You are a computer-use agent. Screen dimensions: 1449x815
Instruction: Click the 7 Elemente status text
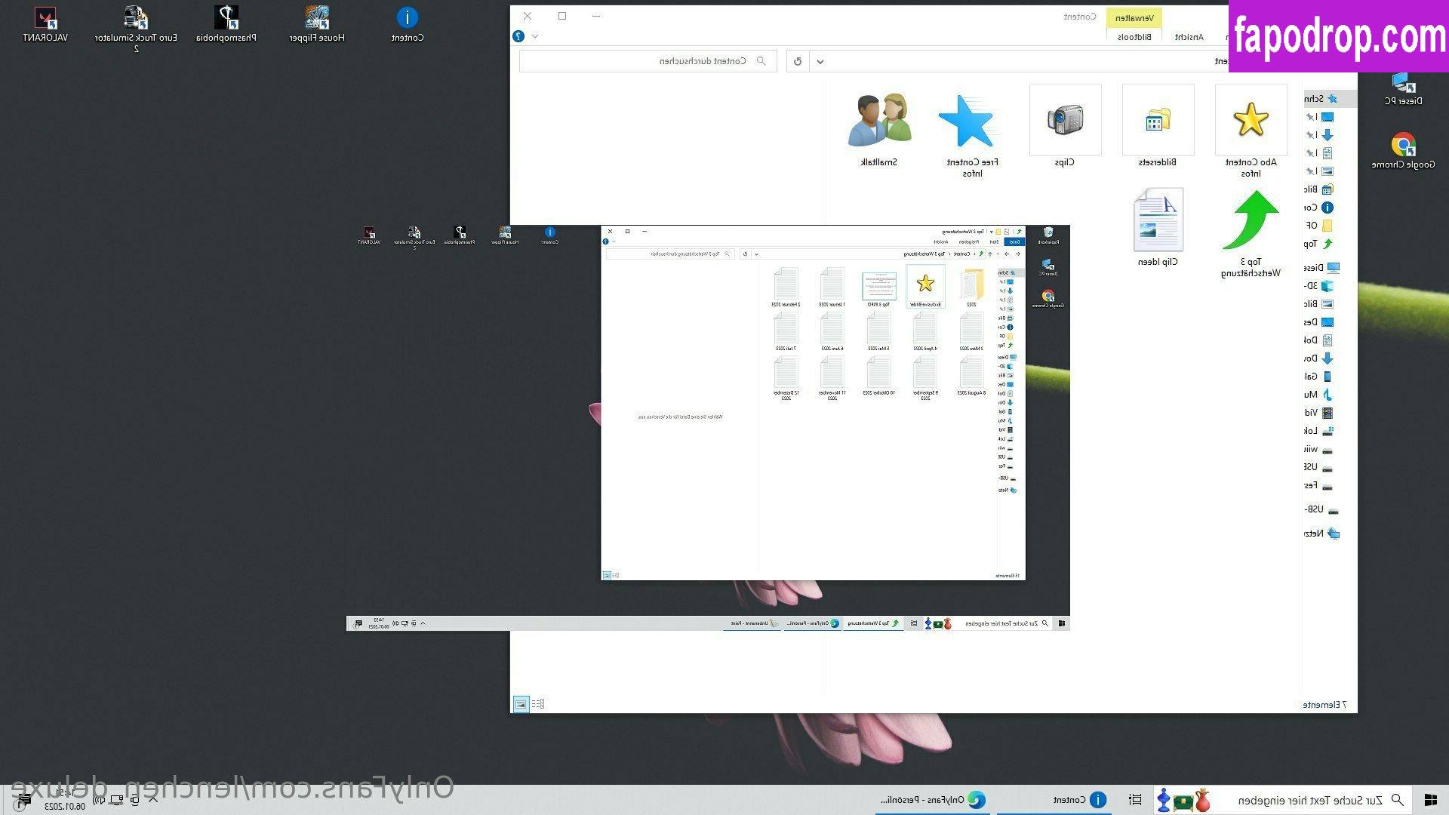point(1324,705)
